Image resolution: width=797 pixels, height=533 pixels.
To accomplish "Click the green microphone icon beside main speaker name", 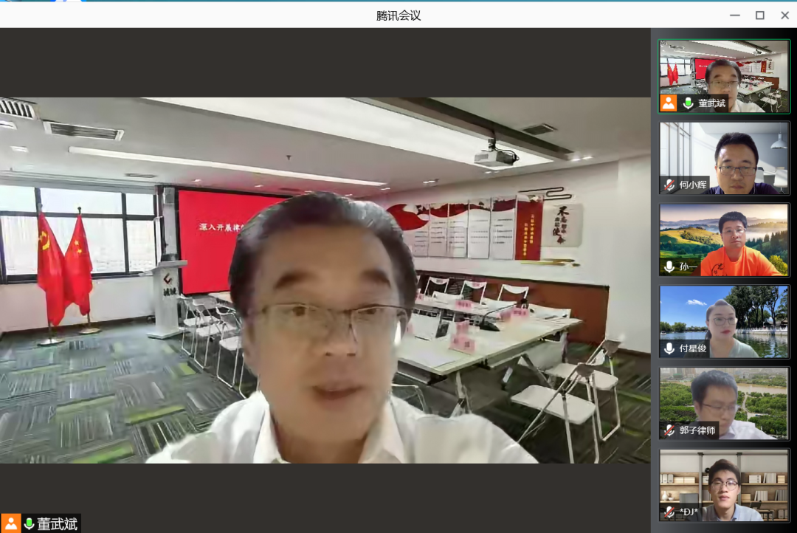I will [30, 523].
